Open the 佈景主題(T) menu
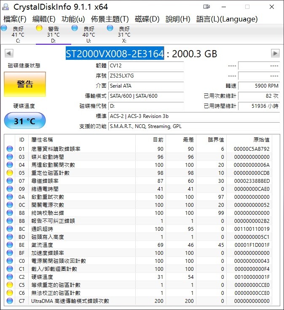This screenshot has height=310, width=284. 110,19
